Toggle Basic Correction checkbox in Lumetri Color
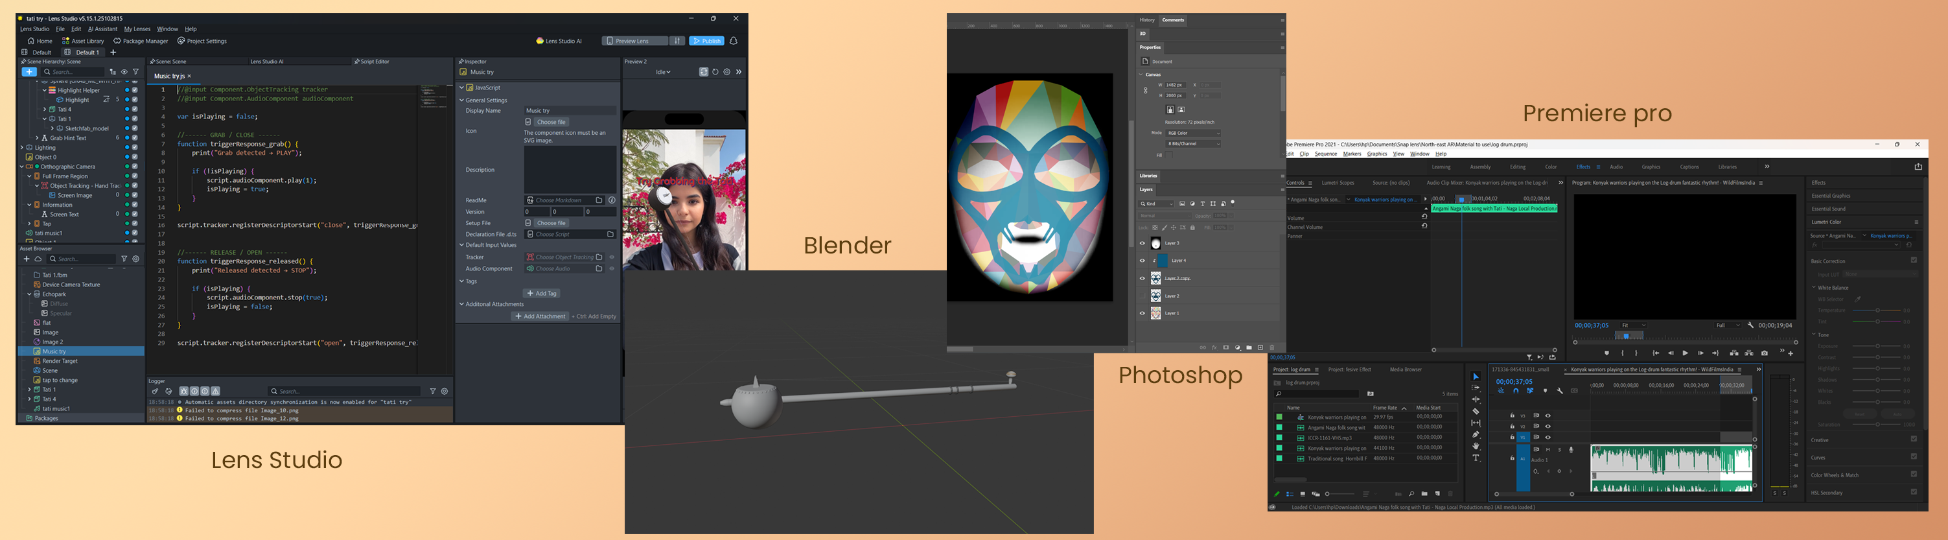The width and height of the screenshot is (1948, 540). click(x=1913, y=261)
